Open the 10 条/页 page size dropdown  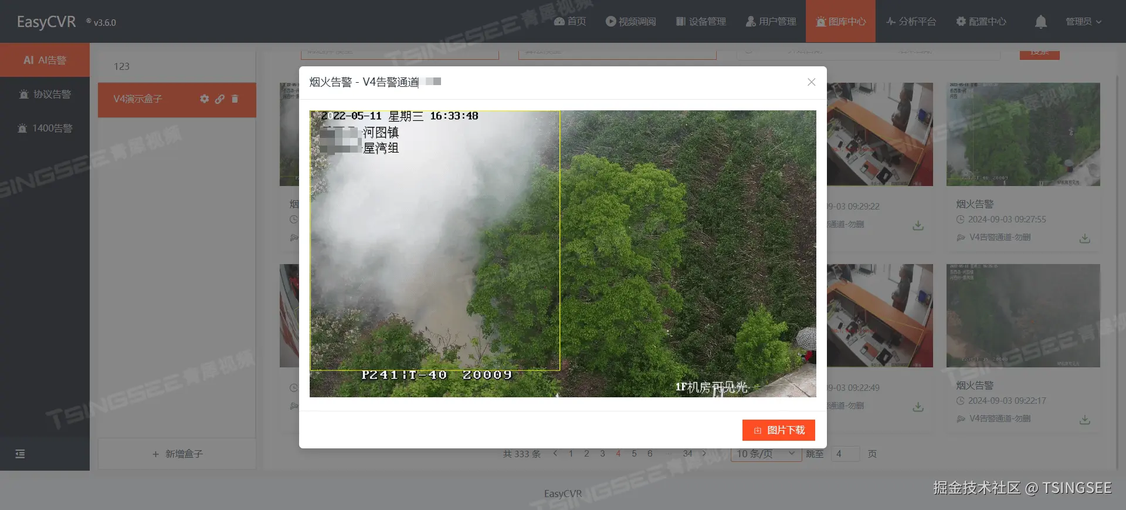(766, 454)
